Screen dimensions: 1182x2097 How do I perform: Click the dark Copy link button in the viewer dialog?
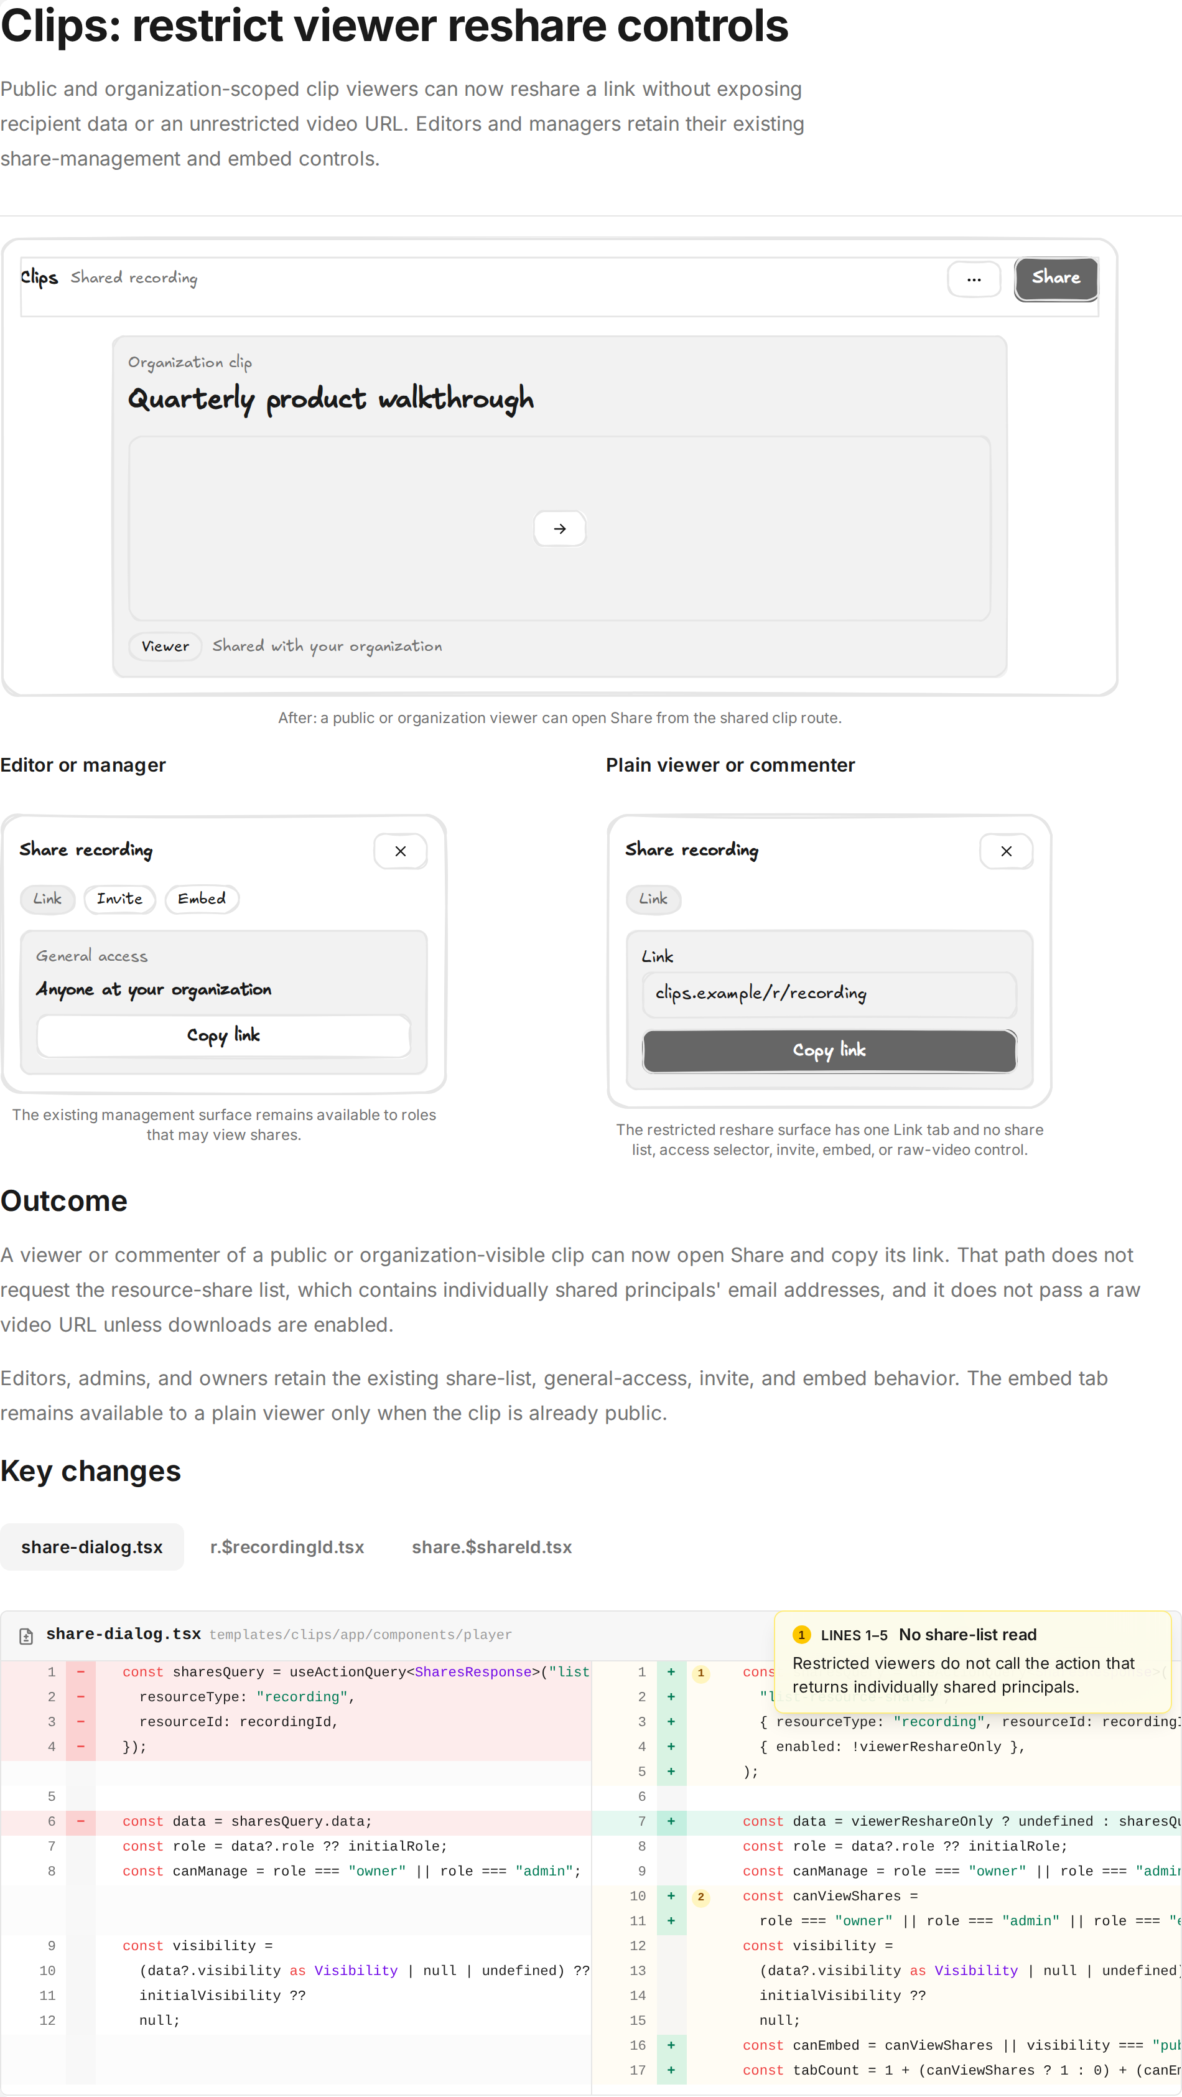click(x=829, y=1050)
